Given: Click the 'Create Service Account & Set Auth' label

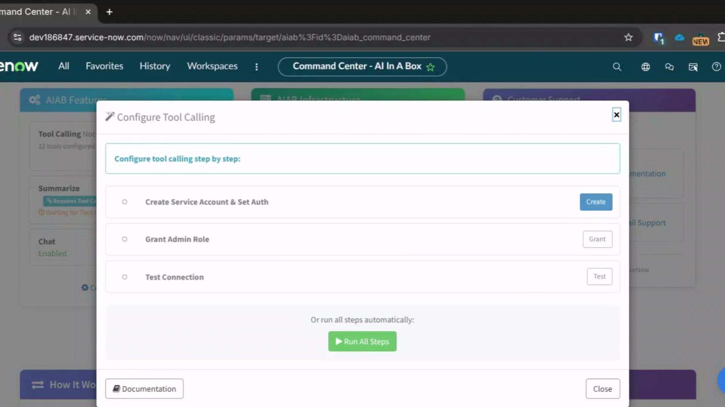Looking at the screenshot, I should 207,202.
